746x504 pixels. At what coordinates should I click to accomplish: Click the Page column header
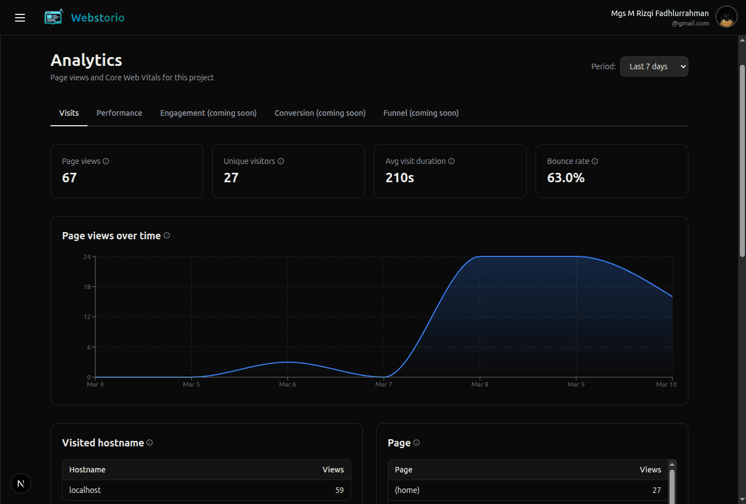pyautogui.click(x=403, y=470)
